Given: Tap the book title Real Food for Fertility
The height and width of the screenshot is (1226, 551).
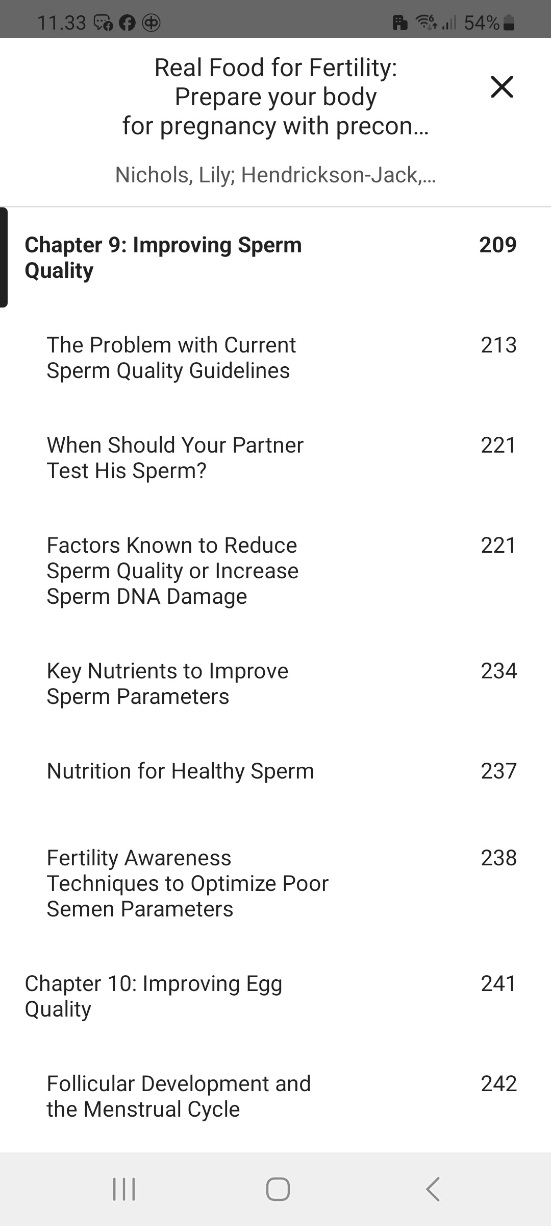Looking at the screenshot, I should click(x=275, y=97).
